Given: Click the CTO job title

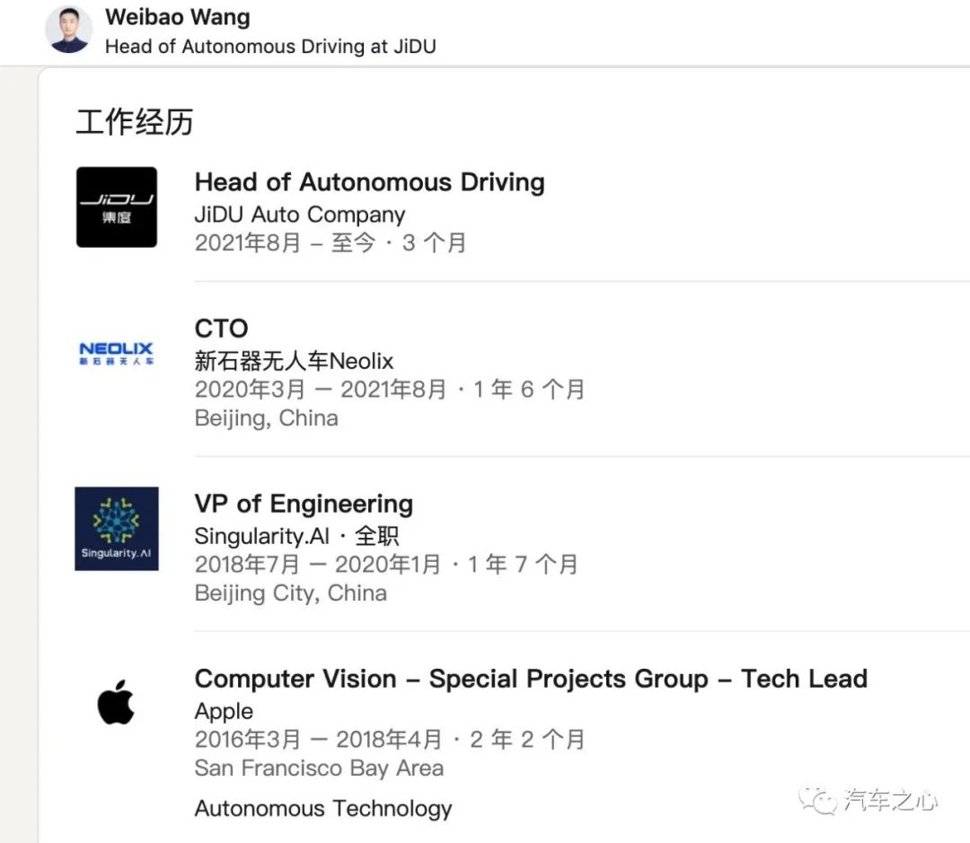Looking at the screenshot, I should click(222, 329).
